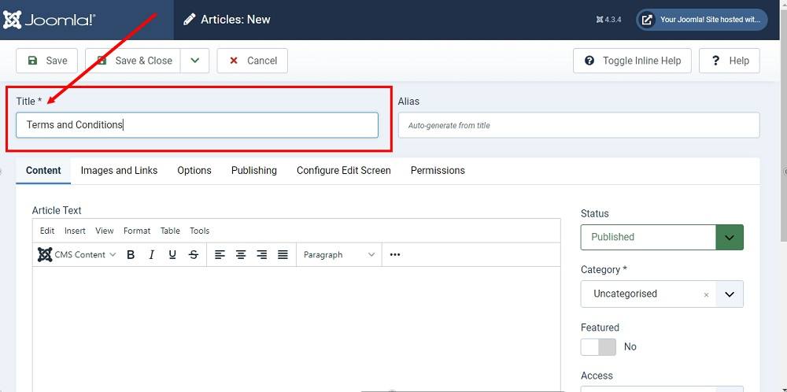The height and width of the screenshot is (392, 787).
Task: Switch to the Options tab
Action: (x=194, y=171)
